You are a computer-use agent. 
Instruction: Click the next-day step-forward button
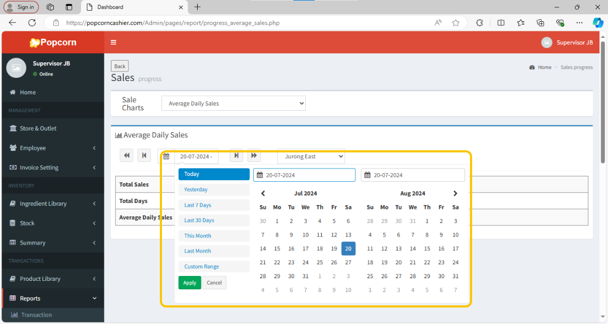236,156
